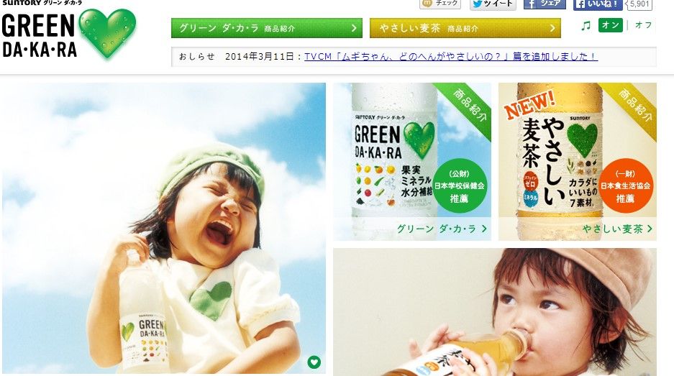This screenshot has width=674, height=376.
Task: Click the mixi チェック button
Action: (440, 4)
